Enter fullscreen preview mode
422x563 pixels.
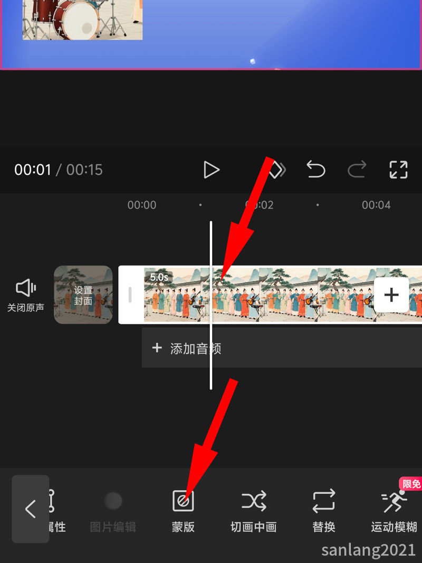[399, 170]
